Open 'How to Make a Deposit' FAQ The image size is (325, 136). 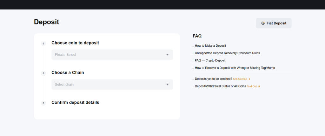(210, 46)
